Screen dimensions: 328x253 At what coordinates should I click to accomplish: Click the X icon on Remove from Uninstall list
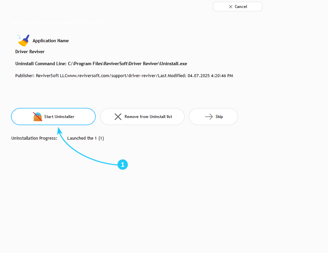[x=118, y=117]
